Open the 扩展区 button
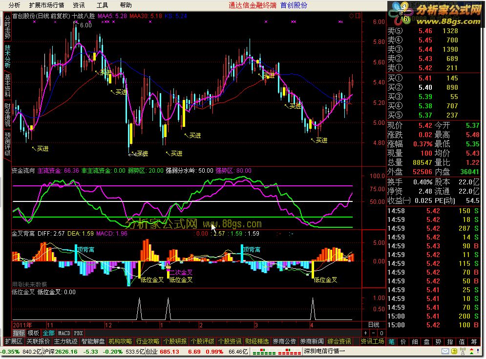Image resolution: width=486 pixels, height=359 pixels. tap(14, 341)
